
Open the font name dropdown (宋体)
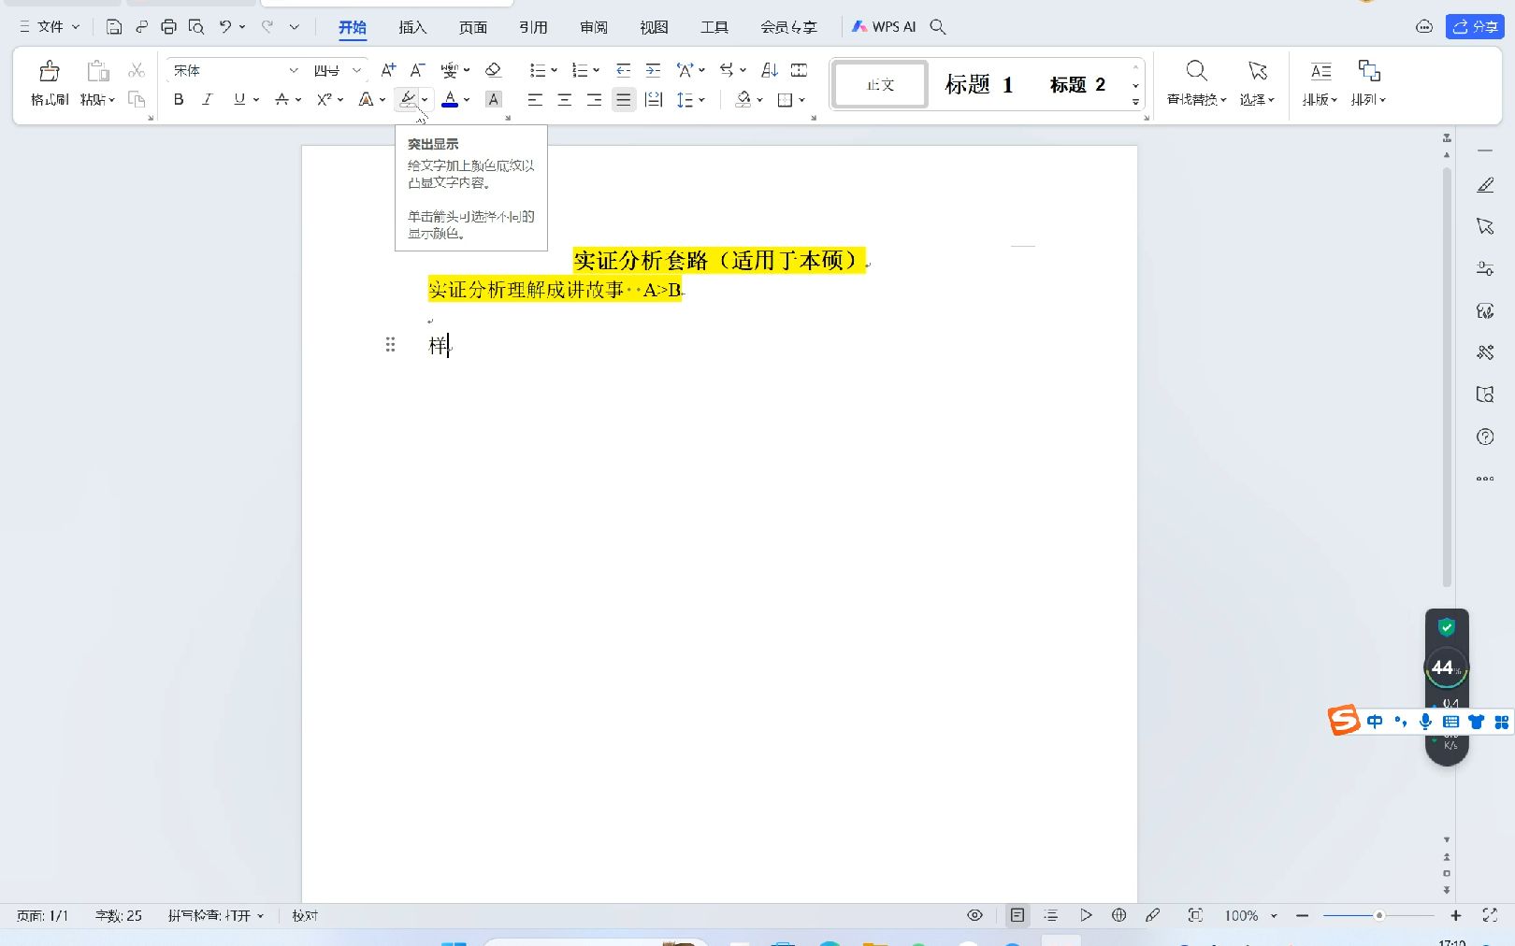pyautogui.click(x=293, y=70)
